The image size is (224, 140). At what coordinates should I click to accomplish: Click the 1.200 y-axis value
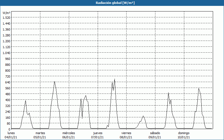(6, 41)
